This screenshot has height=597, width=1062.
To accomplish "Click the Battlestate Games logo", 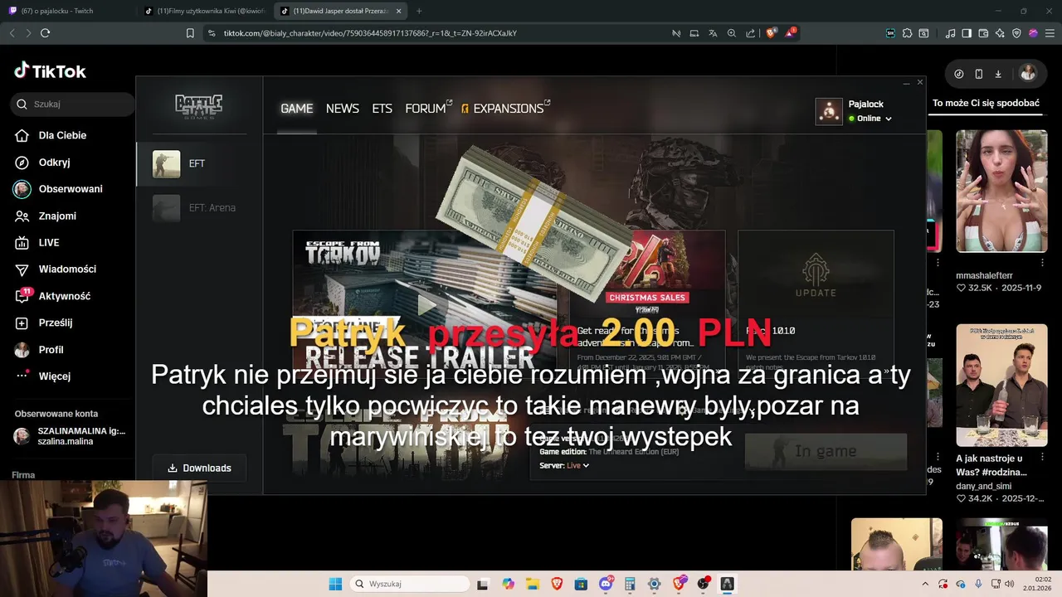I will pos(199,106).
